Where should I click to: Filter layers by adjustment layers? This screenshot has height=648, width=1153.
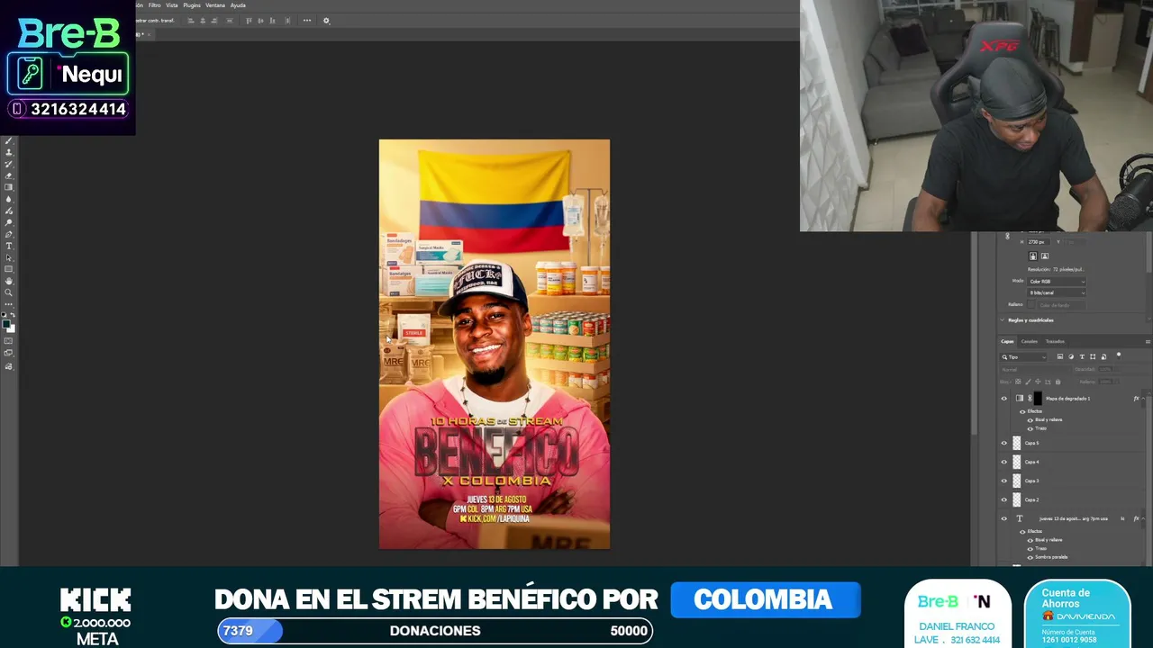(1071, 357)
